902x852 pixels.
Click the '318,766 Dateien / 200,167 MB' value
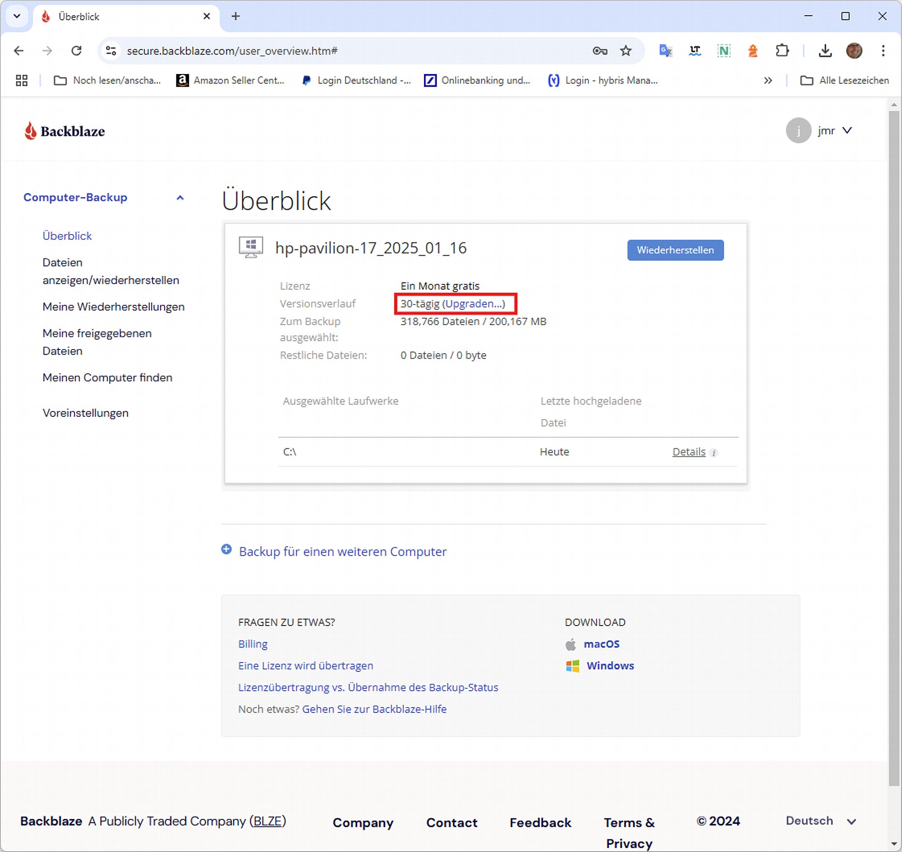tap(473, 322)
